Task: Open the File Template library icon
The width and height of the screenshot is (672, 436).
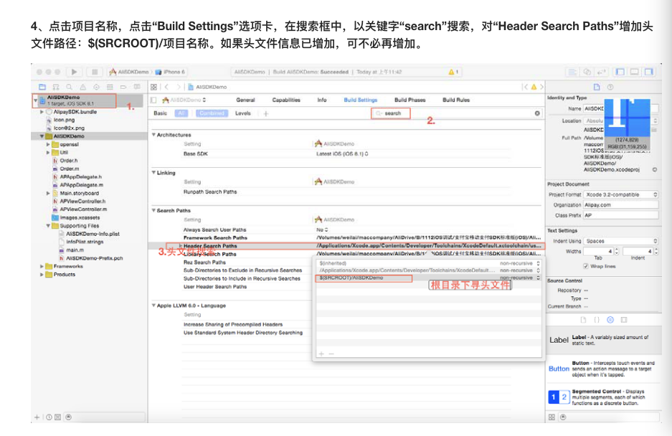Action: click(x=583, y=320)
